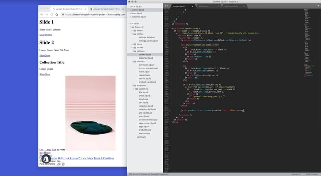Image resolution: width=321 pixels, height=176 pixels.
Task: Expand the assets folder
Action: 133,30
